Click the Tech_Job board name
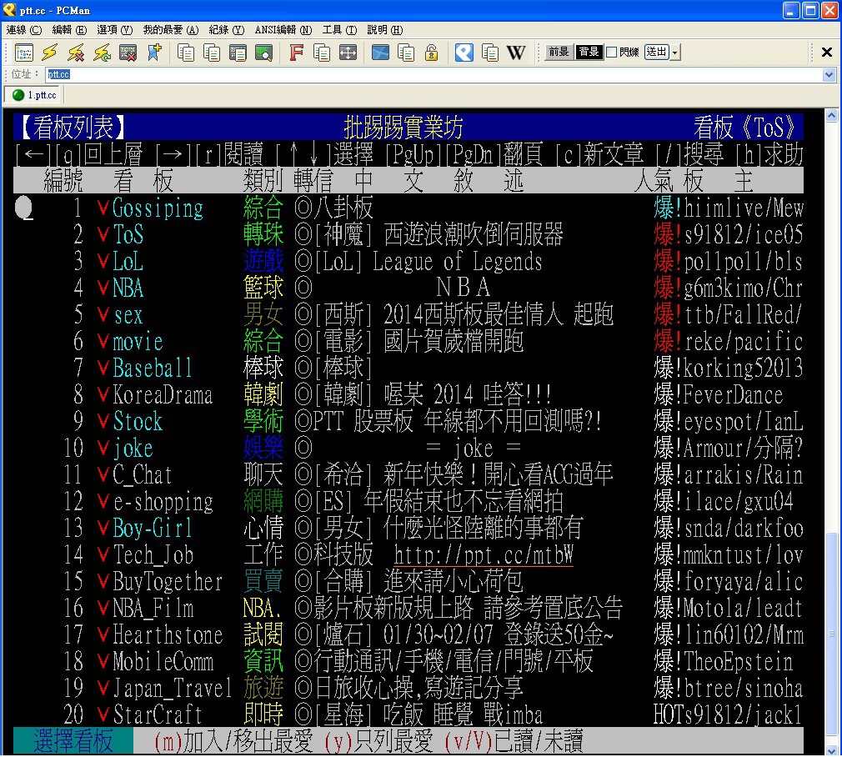 coord(153,555)
